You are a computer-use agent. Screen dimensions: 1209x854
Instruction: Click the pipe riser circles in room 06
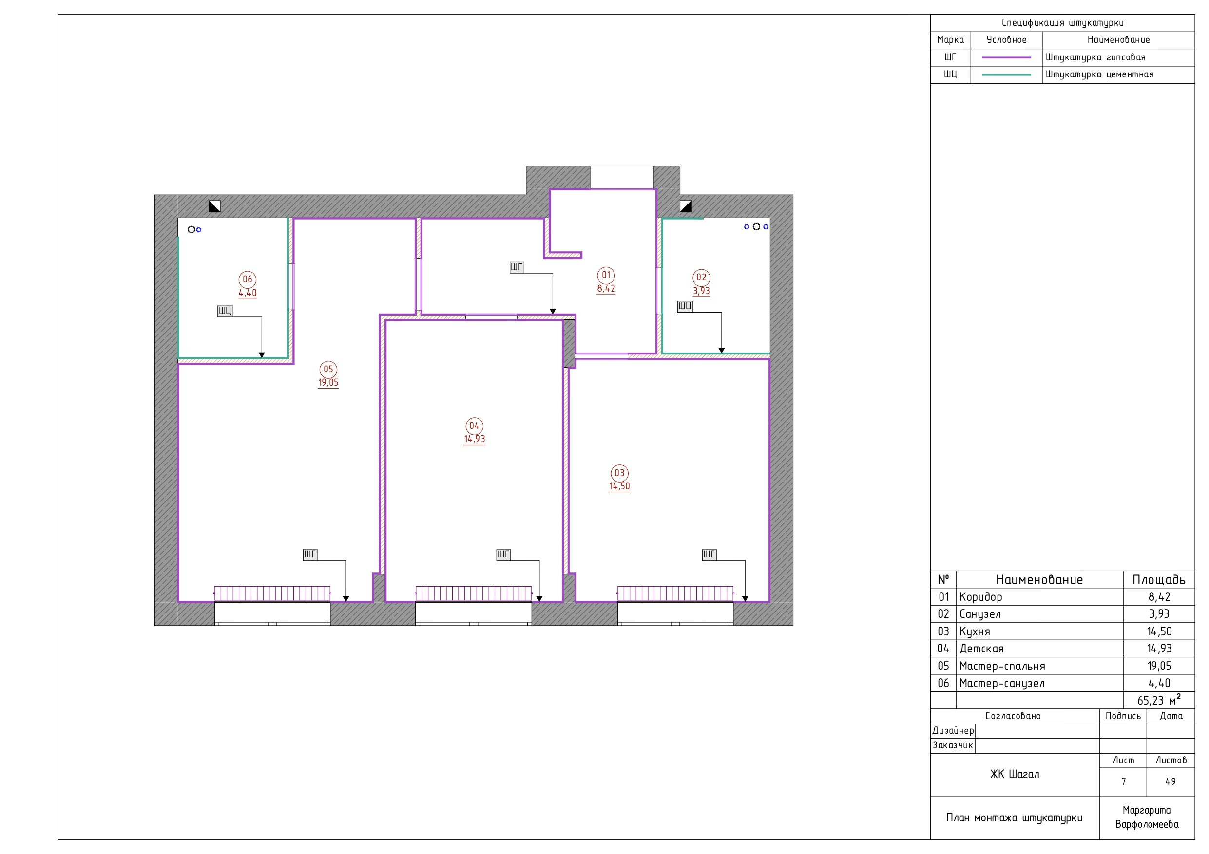pyautogui.click(x=194, y=229)
